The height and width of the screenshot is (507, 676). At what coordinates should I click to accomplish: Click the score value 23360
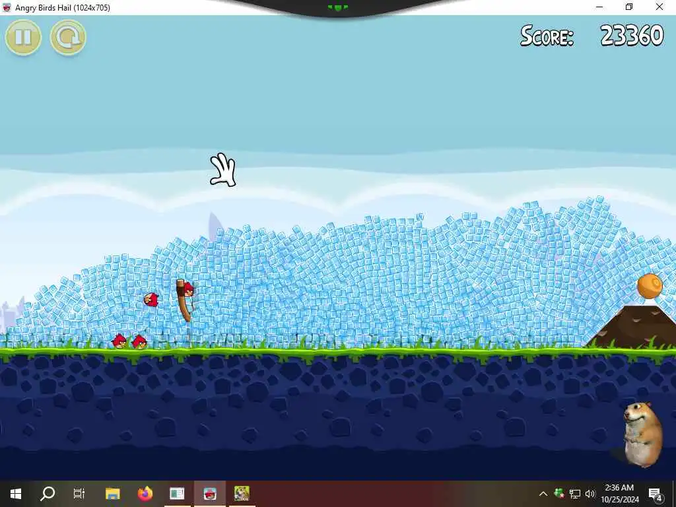point(632,36)
